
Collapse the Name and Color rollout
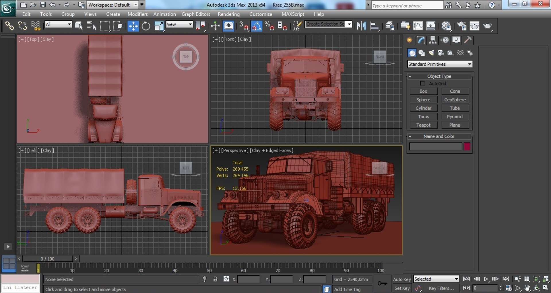click(439, 136)
